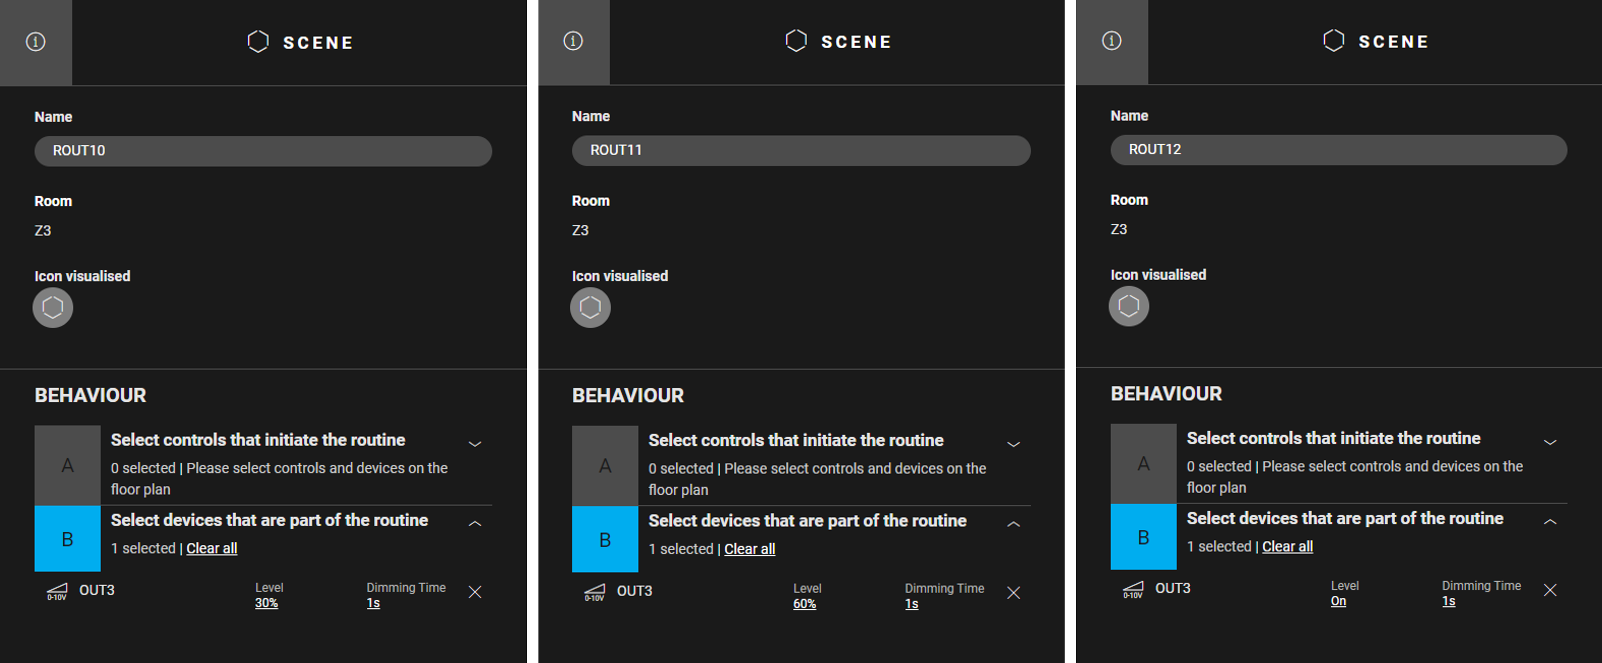
Task: Click 'Select controls that initiate the routine' in ROUT12
Action: (1333, 438)
